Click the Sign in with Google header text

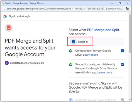19,16
